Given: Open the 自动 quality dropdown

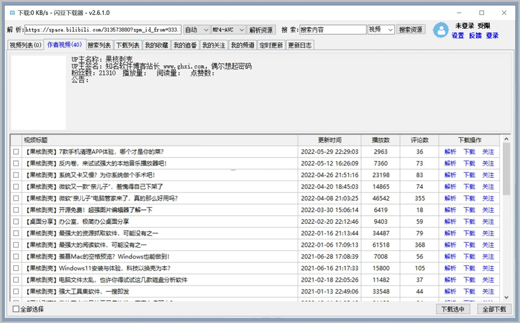Looking at the screenshot, I should pos(196,30).
